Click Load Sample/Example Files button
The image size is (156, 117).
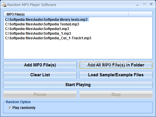click(x=116, y=75)
